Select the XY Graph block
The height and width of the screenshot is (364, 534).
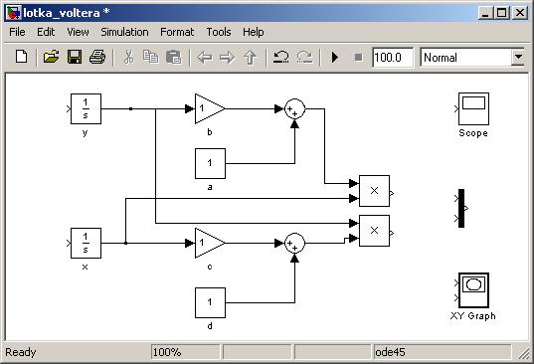click(473, 290)
